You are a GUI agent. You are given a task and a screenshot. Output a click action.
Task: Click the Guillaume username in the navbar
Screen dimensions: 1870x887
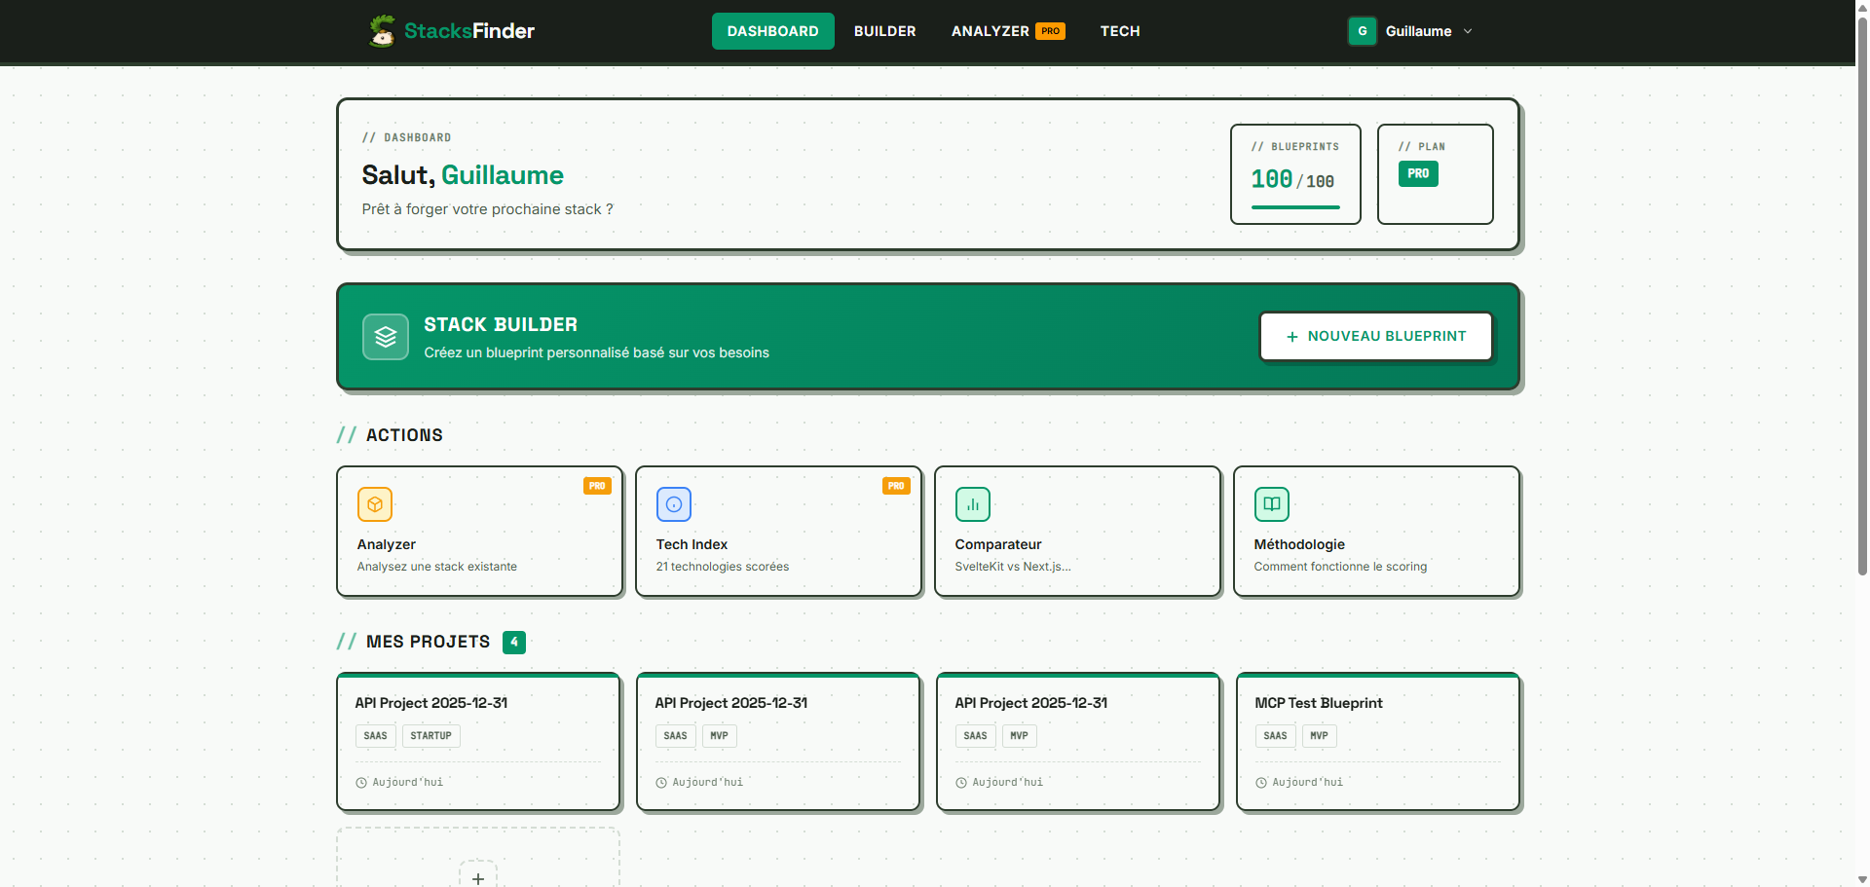click(x=1418, y=31)
